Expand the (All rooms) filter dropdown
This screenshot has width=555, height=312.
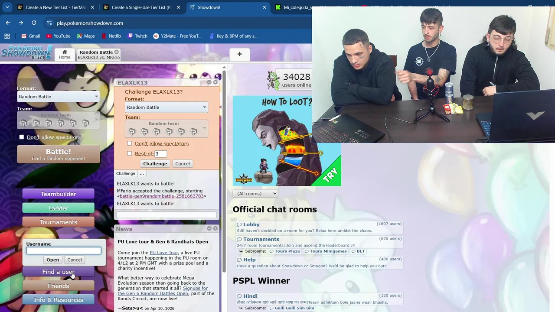pos(255,194)
